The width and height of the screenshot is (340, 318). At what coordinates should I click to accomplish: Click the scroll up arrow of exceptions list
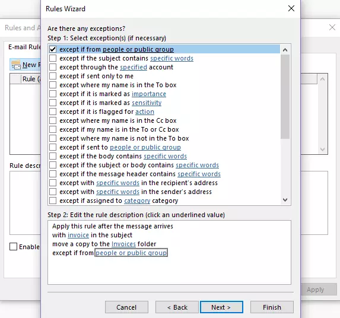click(285, 50)
